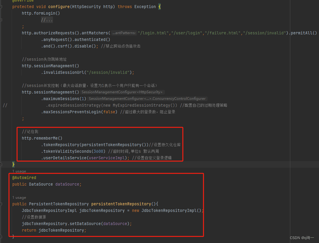Click fold end marker beside configure closing brace
319x243 pixels.
click(1, 164)
